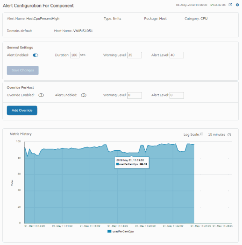Check the Log Scale checkbox
This screenshot has width=242, height=245.
point(202,134)
